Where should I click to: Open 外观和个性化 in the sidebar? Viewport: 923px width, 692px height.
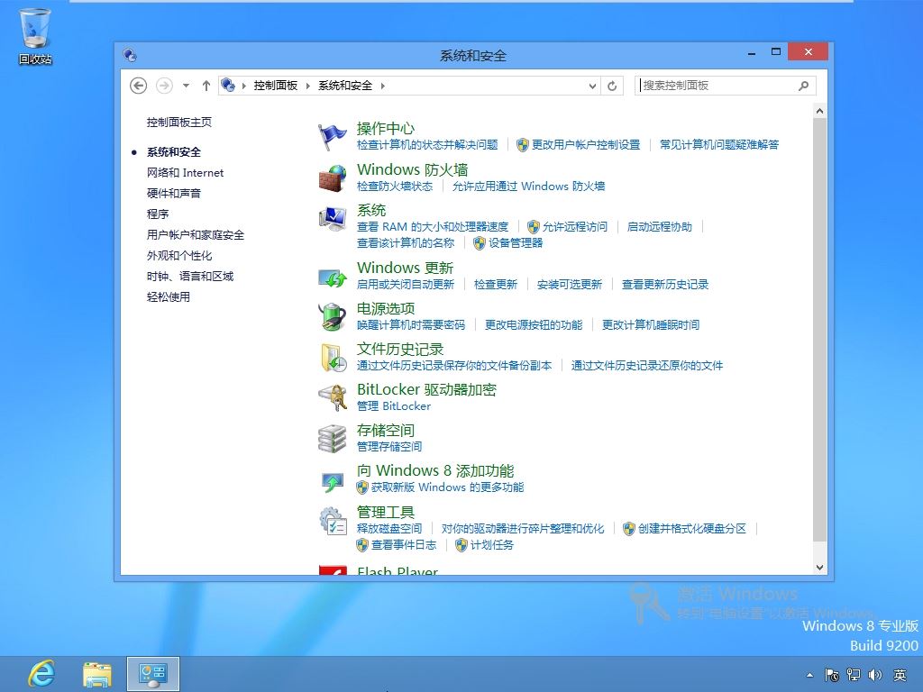coord(179,255)
